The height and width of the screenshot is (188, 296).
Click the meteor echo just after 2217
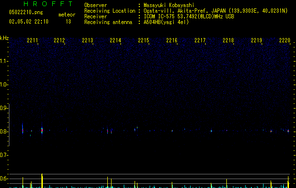(x=211, y=131)
